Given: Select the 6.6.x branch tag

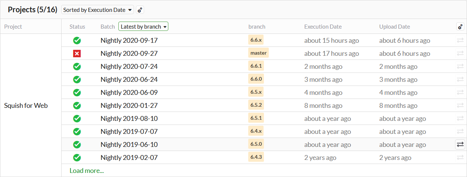Looking at the screenshot, I should point(256,40).
